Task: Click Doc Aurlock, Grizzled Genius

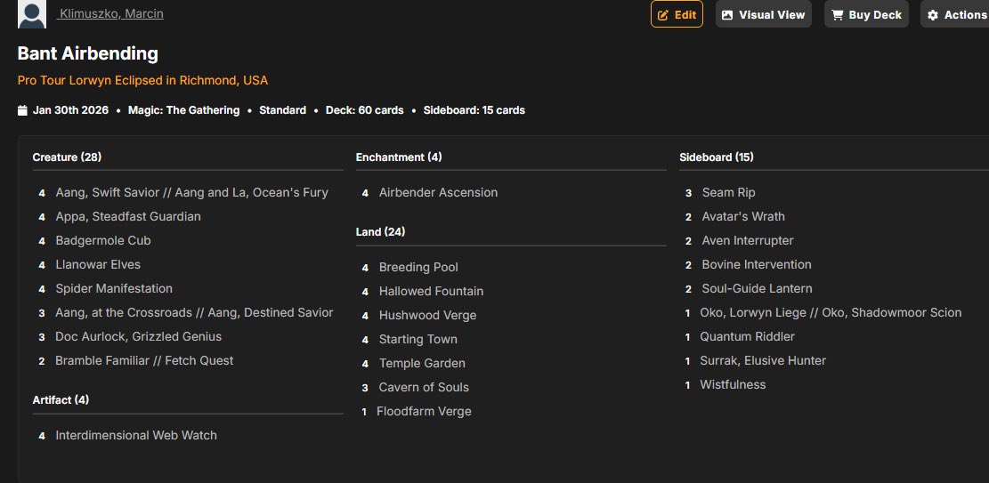Action: click(138, 336)
